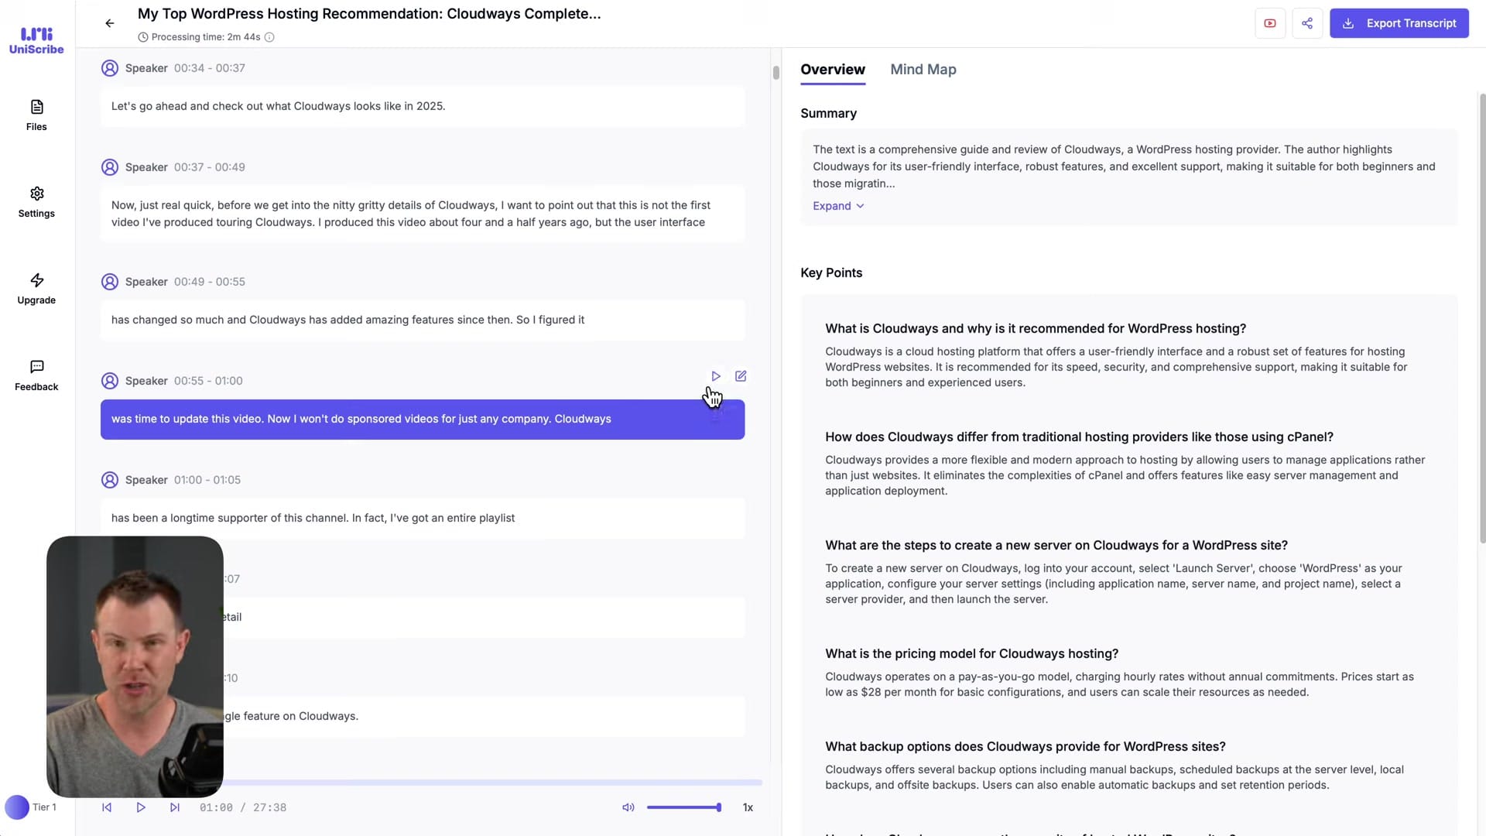Mute audio with the speaker icon

click(x=628, y=807)
